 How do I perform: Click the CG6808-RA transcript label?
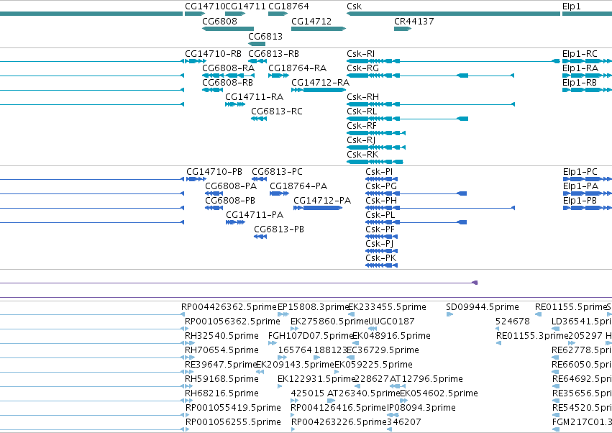[x=228, y=68]
